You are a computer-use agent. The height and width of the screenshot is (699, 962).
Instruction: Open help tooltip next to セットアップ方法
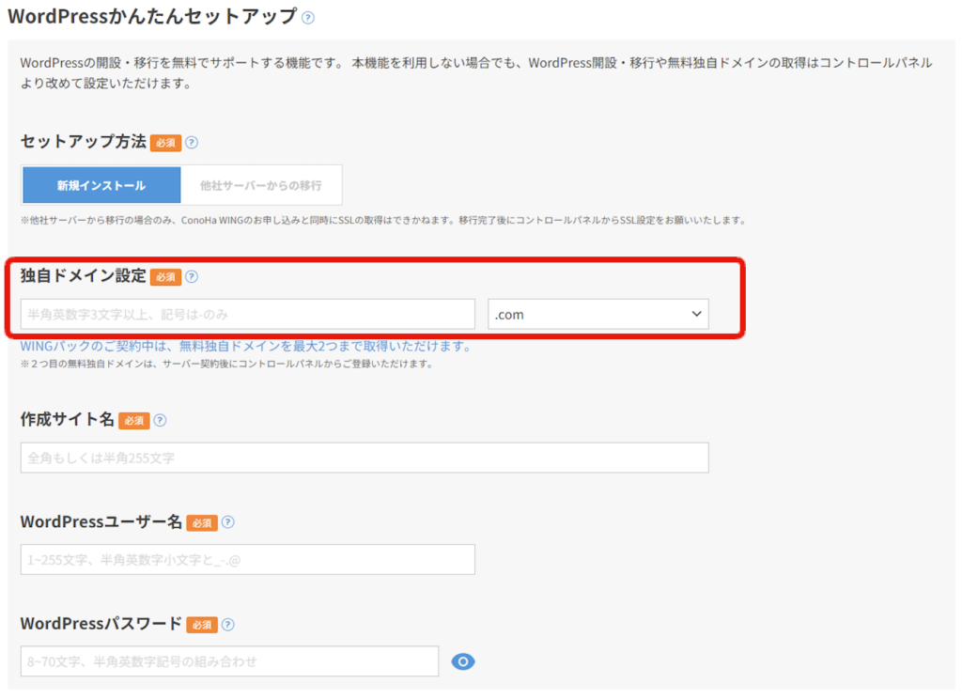tap(192, 143)
